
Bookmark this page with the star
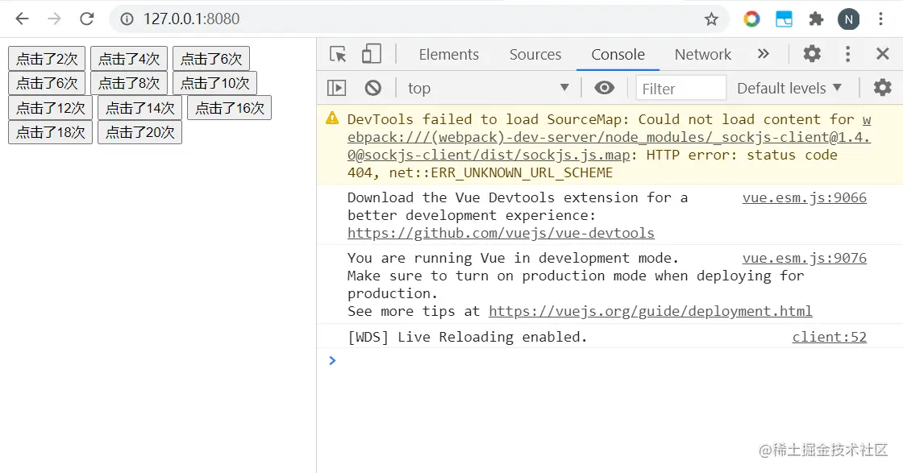click(x=711, y=19)
